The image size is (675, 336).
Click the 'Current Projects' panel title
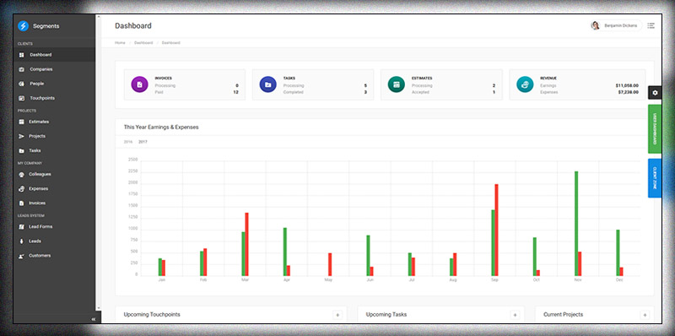563,315
